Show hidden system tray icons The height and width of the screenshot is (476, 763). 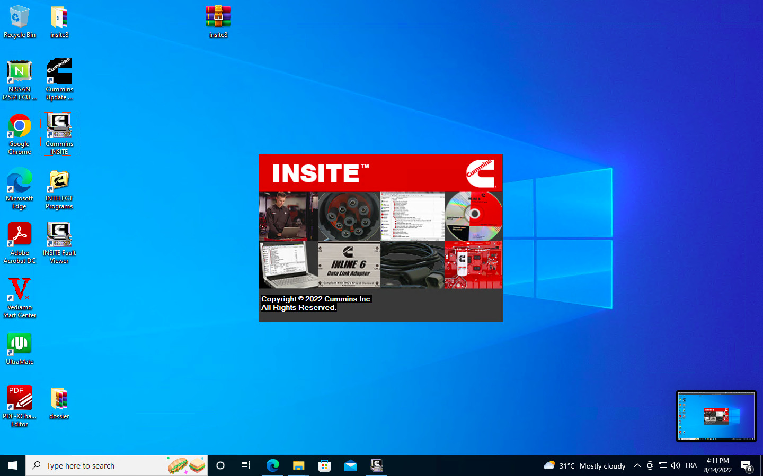637,465
